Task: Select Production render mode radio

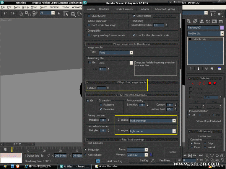Action: (86, 150)
